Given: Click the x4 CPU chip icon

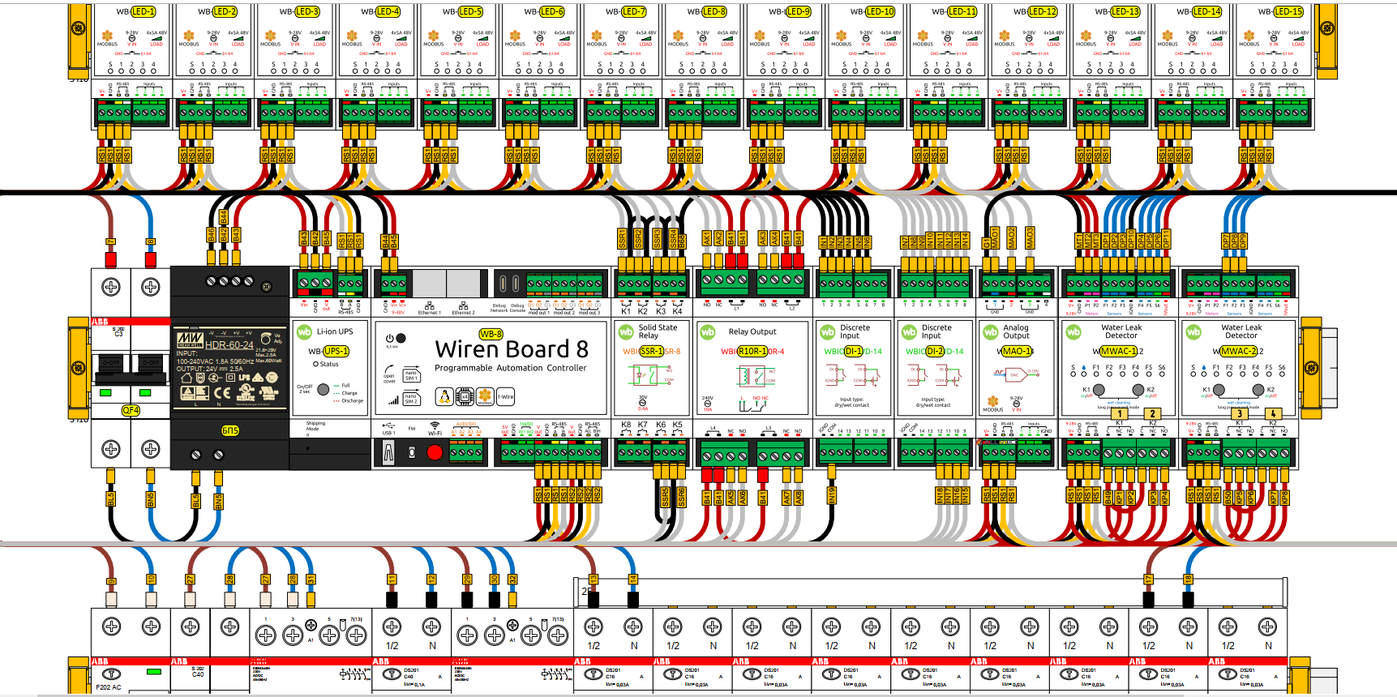Looking at the screenshot, I should point(465,396).
